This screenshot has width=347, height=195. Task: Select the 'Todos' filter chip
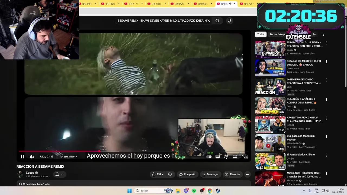click(261, 34)
